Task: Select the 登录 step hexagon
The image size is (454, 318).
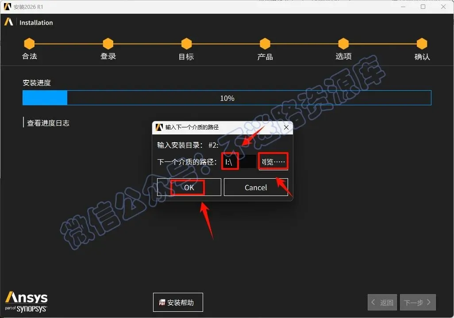Action: tap(108, 44)
